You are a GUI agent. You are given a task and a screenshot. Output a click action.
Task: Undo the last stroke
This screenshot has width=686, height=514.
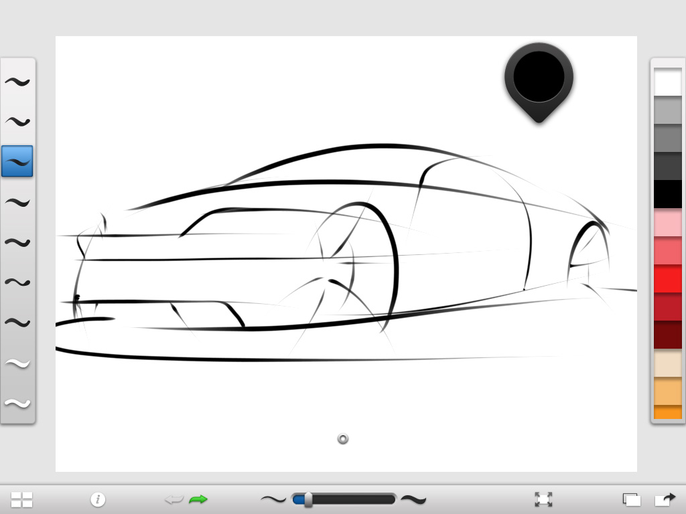click(174, 499)
